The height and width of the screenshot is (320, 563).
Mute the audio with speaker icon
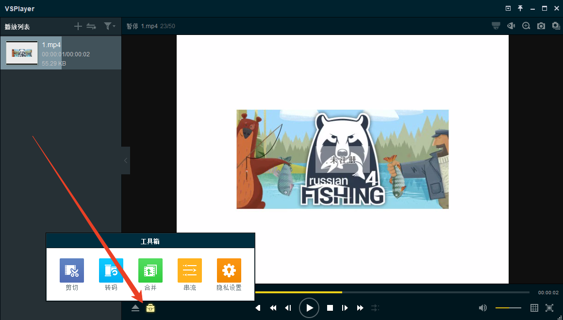click(x=482, y=308)
